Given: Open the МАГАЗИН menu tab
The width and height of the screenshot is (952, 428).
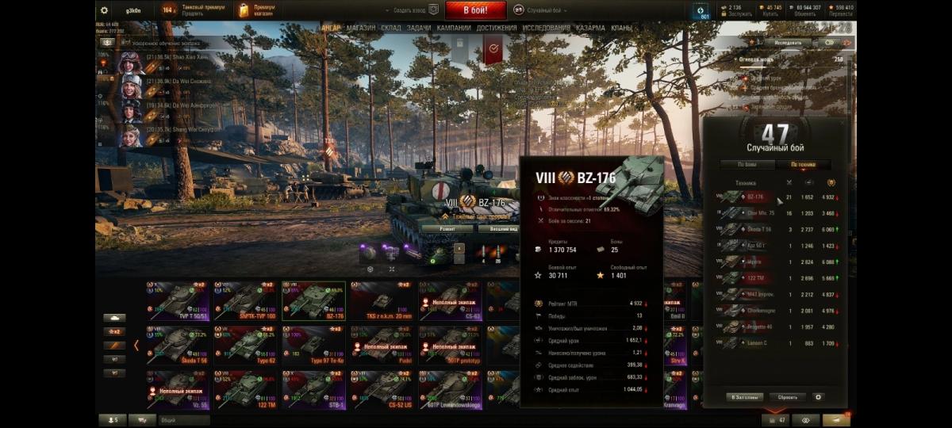Looking at the screenshot, I should pos(361,28).
